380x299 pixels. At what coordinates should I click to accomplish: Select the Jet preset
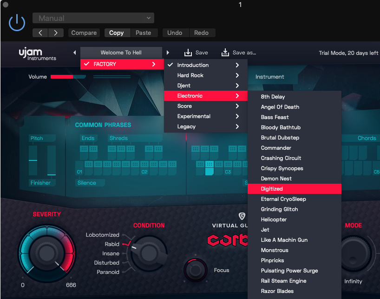(295, 230)
